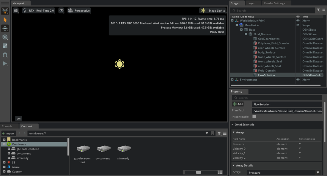Collapse the Arrays section

[234, 132]
